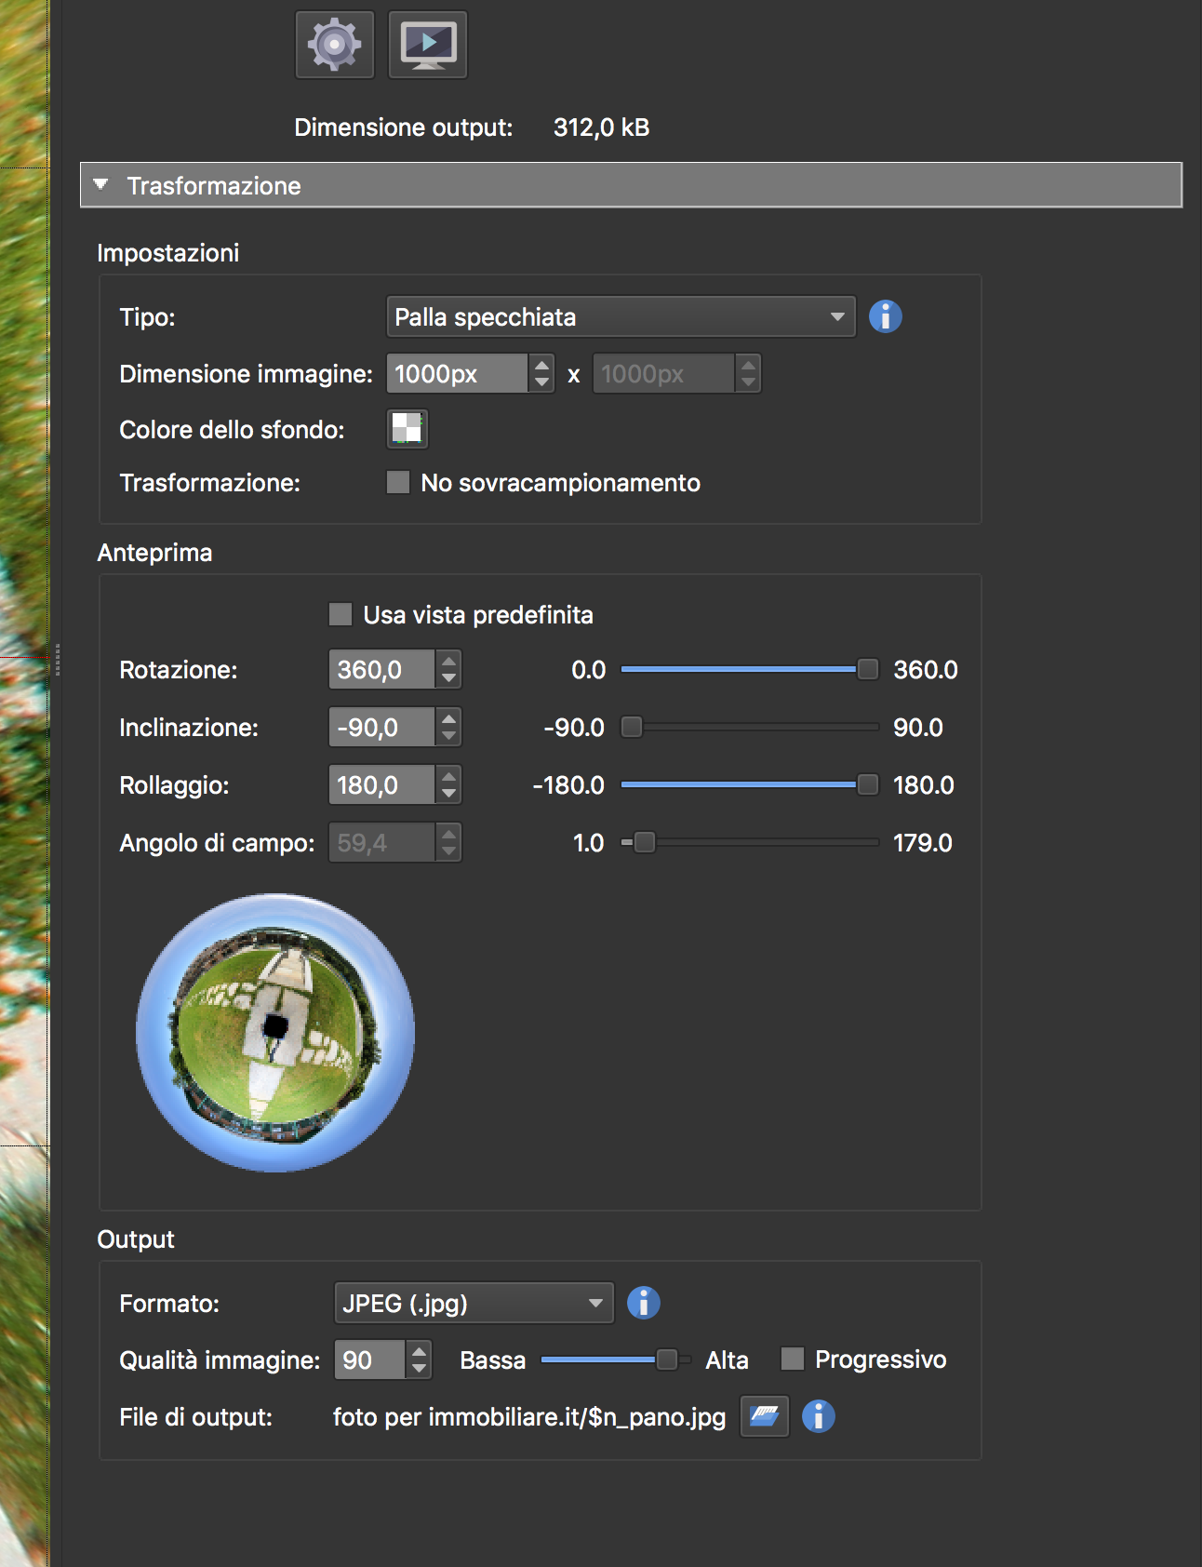
Task: Click the image width stepper arrows
Action: pos(541,373)
